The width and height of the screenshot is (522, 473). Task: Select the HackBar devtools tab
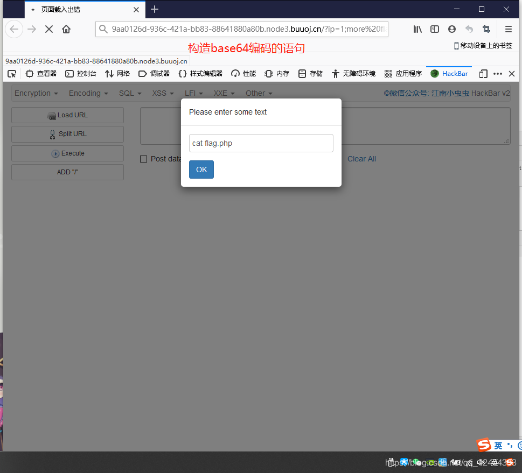tap(449, 74)
